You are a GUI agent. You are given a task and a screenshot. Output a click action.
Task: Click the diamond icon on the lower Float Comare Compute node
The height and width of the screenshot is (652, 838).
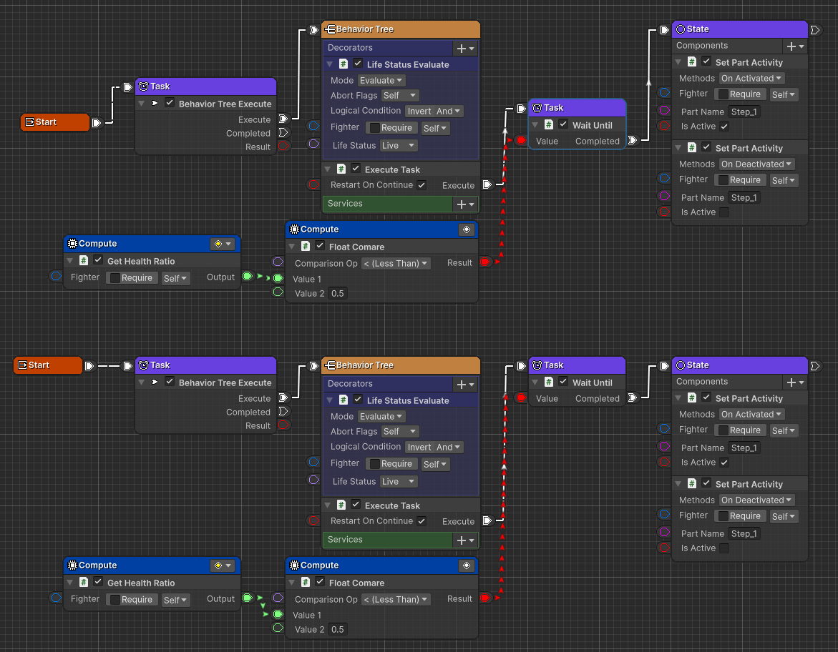[467, 565]
